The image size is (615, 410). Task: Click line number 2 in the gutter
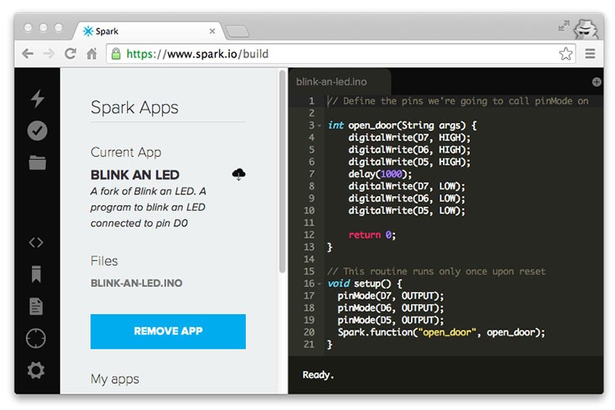312,113
